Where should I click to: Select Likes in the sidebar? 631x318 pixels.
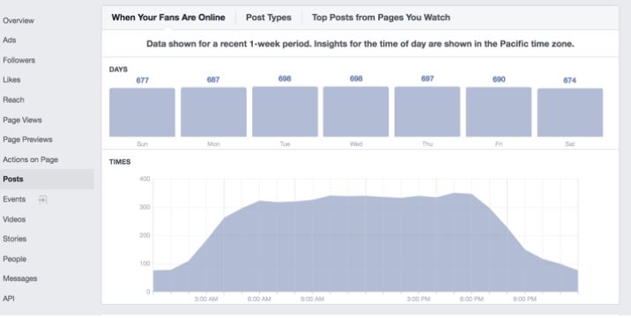coord(11,79)
